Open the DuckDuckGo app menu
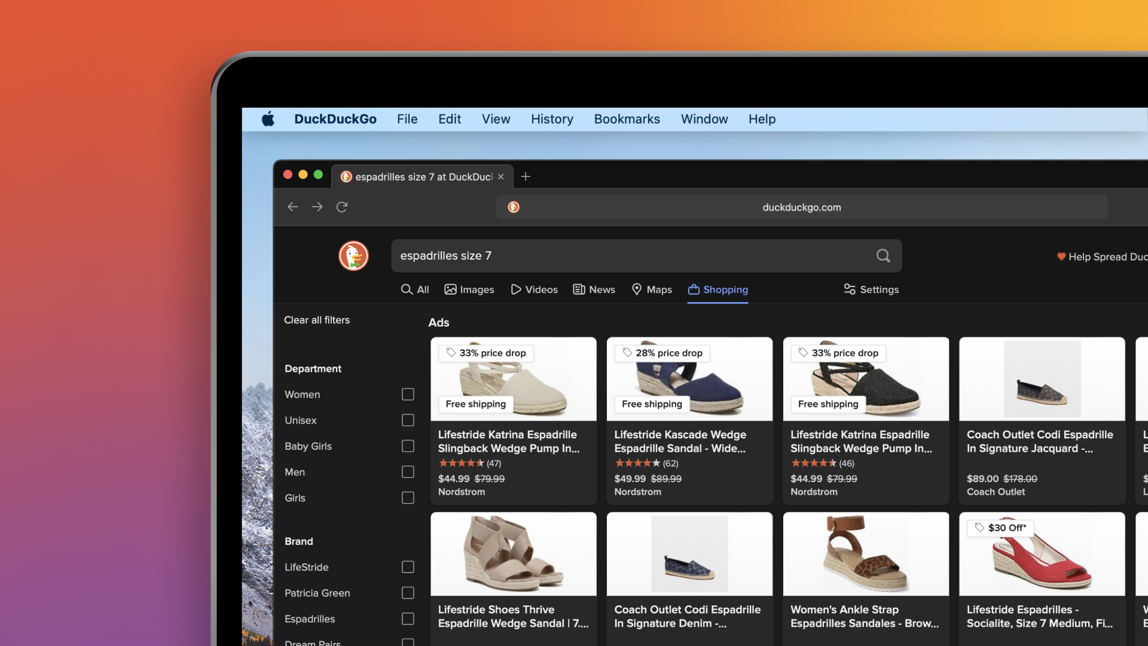1148x646 pixels. pyautogui.click(x=335, y=119)
